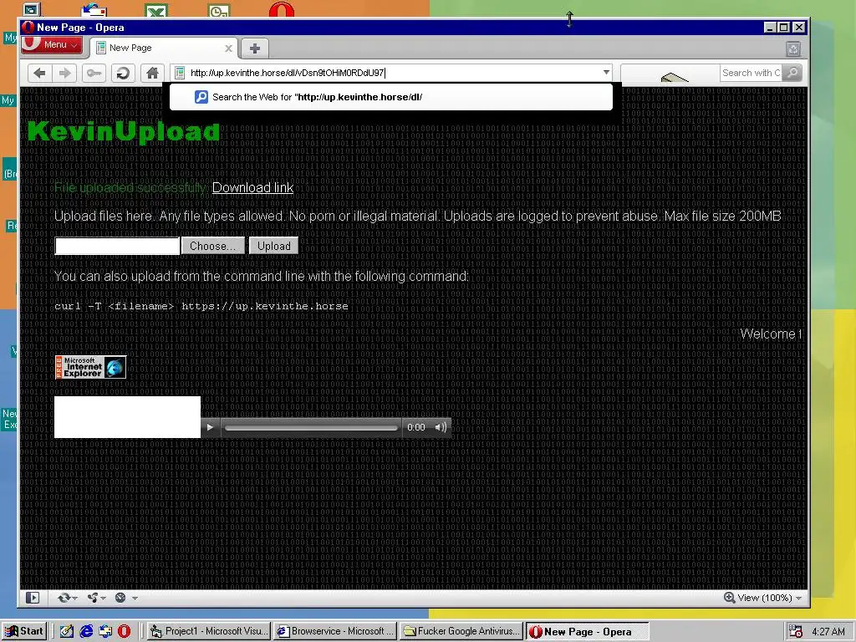The width and height of the screenshot is (856, 642).
Task: Click the page icon inside the address bar
Action: [x=181, y=73]
